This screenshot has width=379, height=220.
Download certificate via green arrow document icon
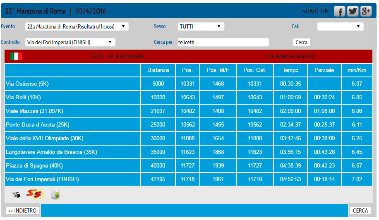55,194
